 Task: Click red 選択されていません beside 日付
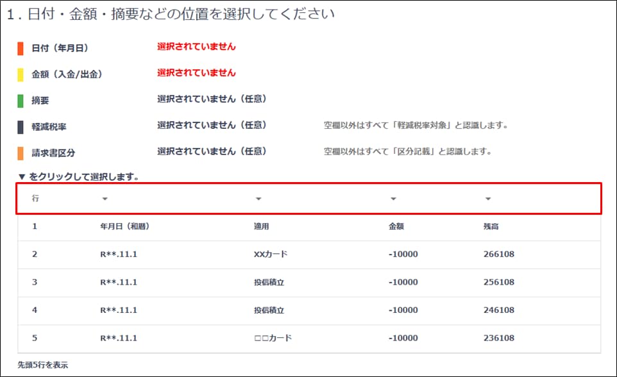(x=196, y=46)
